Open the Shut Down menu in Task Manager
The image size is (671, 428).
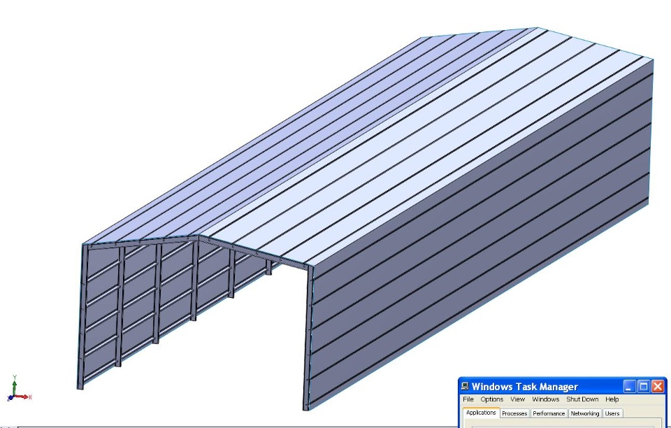pos(582,399)
